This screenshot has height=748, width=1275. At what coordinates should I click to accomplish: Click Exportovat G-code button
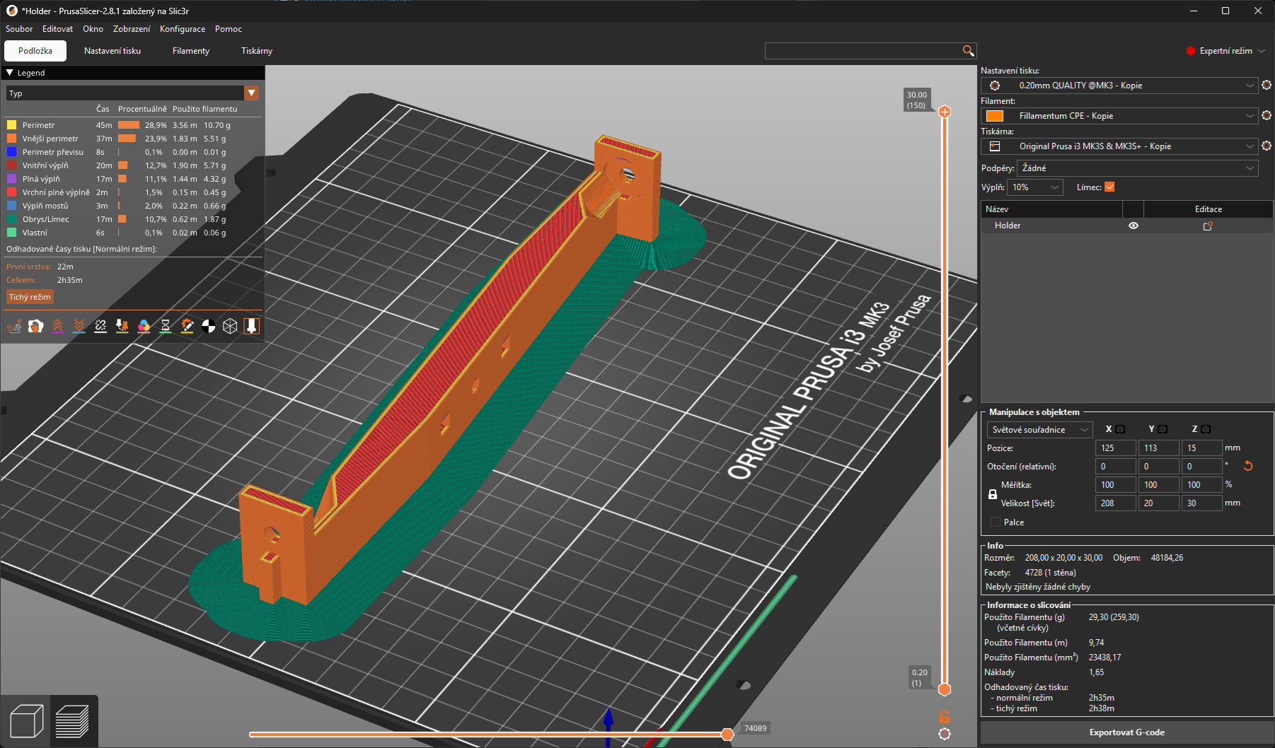pos(1126,732)
